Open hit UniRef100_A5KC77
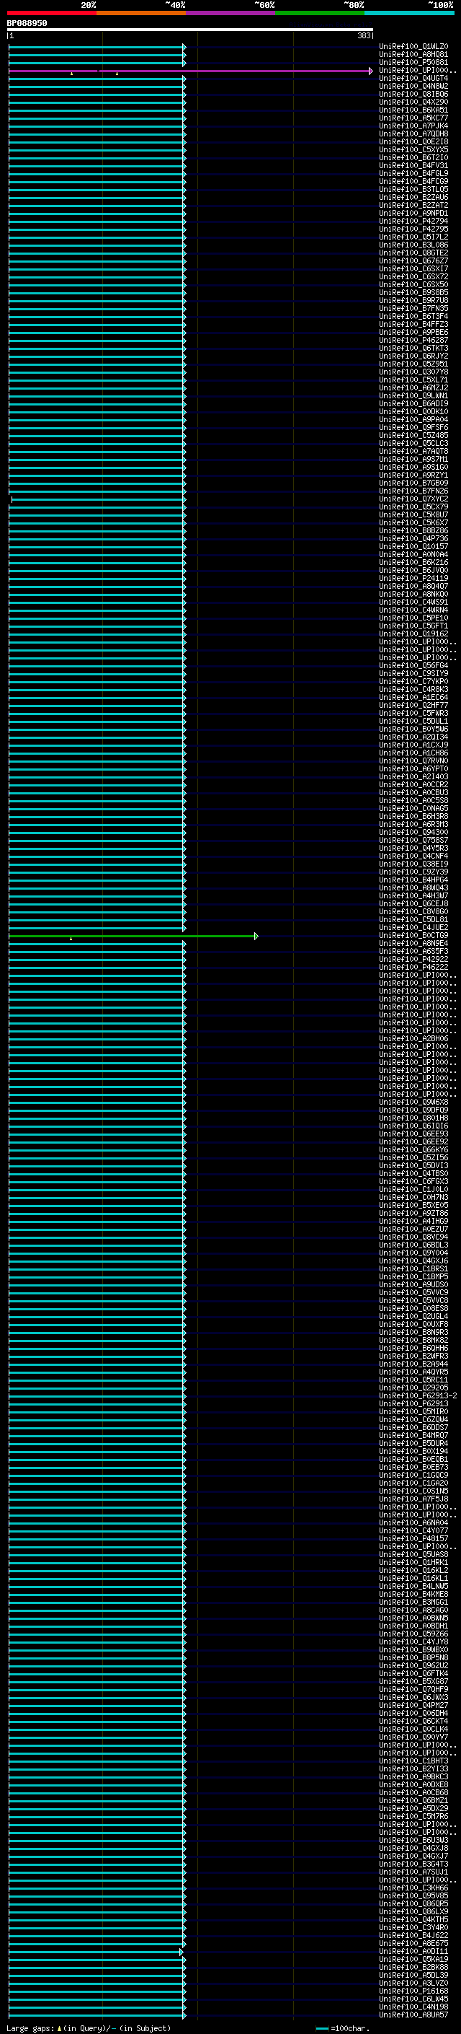Screen dimensions: 461x2034 point(413,118)
